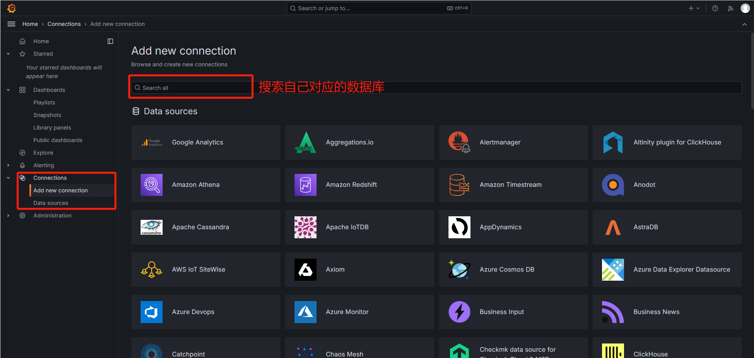This screenshot has height=358, width=754.
Task: Select the Anodot logo
Action: [613, 185]
